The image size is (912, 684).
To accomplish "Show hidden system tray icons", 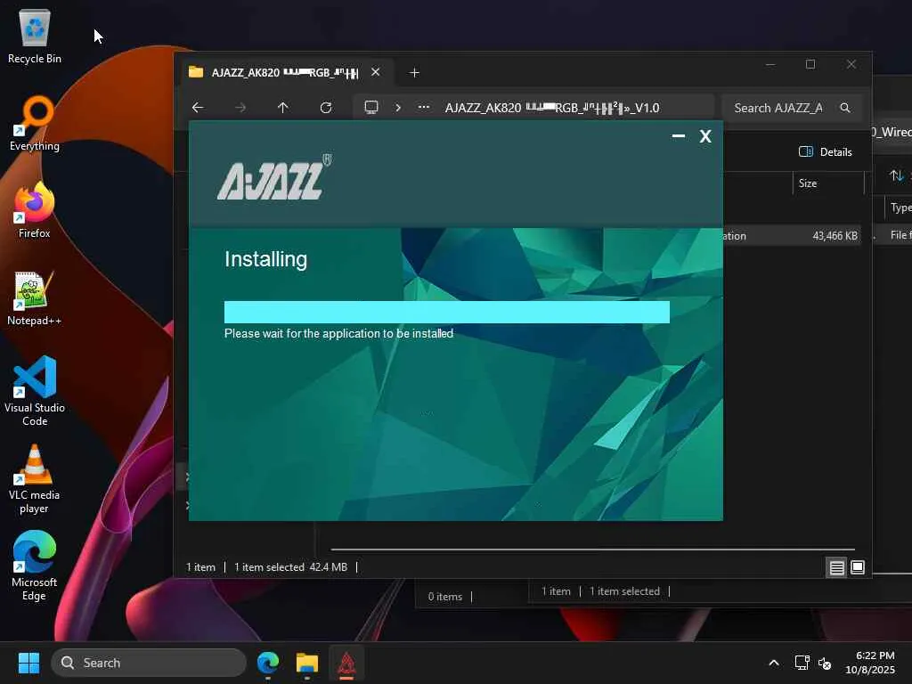I will (x=774, y=663).
